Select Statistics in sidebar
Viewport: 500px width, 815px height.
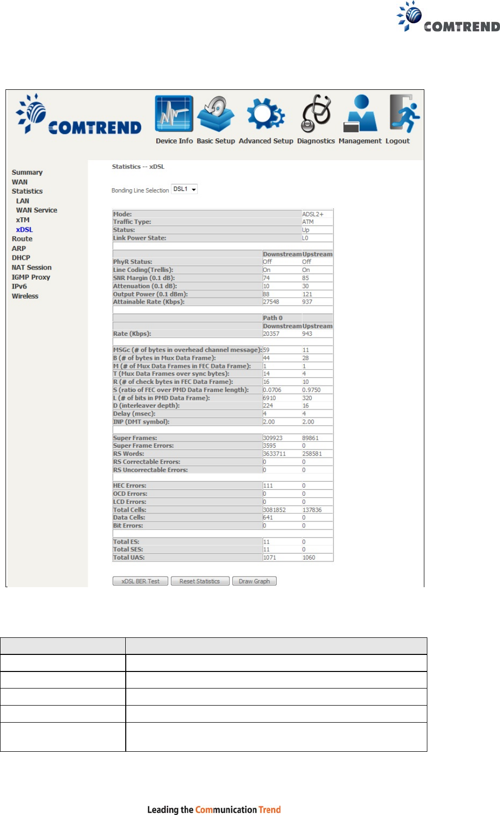pyautogui.click(x=27, y=191)
